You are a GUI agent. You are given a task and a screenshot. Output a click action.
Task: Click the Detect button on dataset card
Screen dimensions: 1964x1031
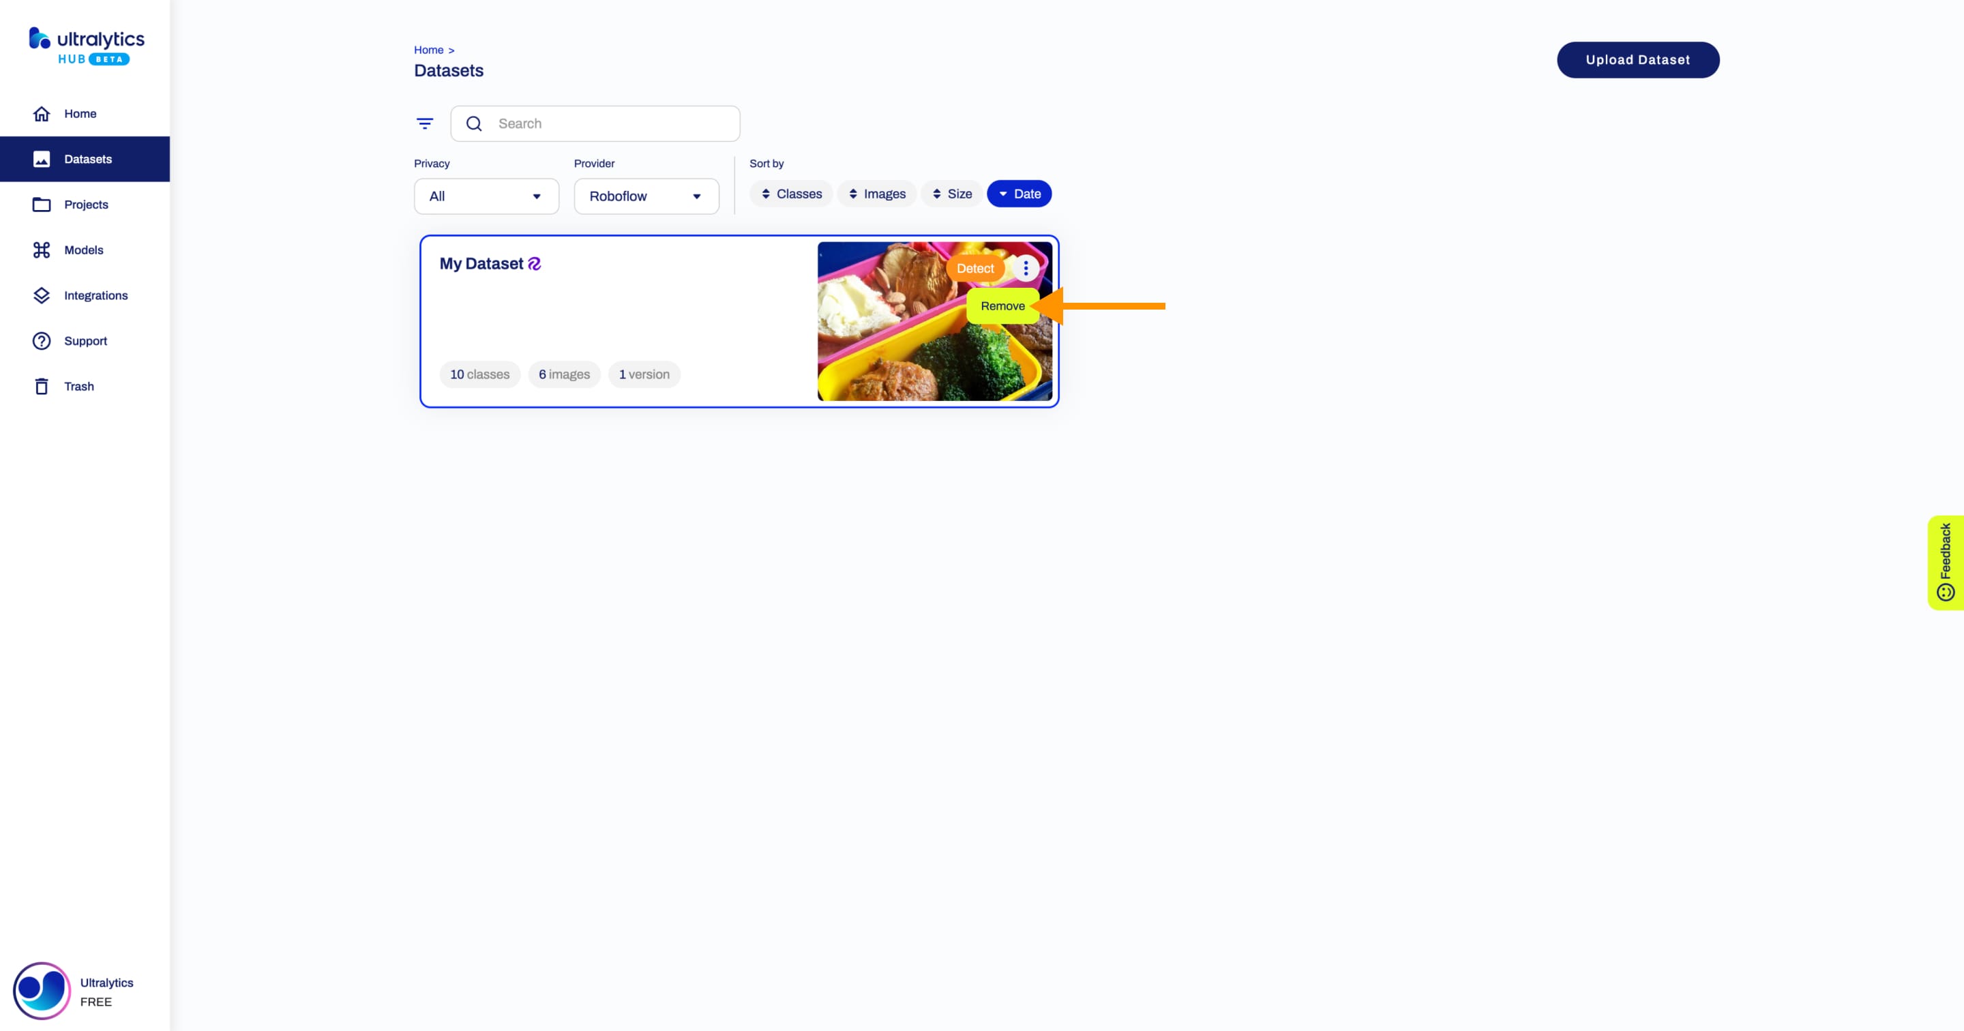(x=974, y=267)
